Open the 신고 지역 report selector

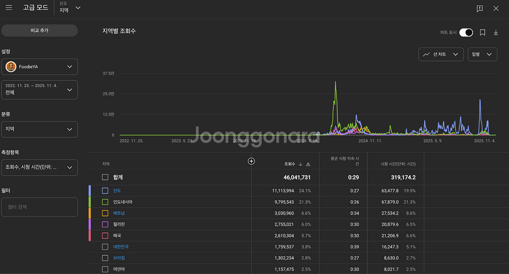click(70, 8)
